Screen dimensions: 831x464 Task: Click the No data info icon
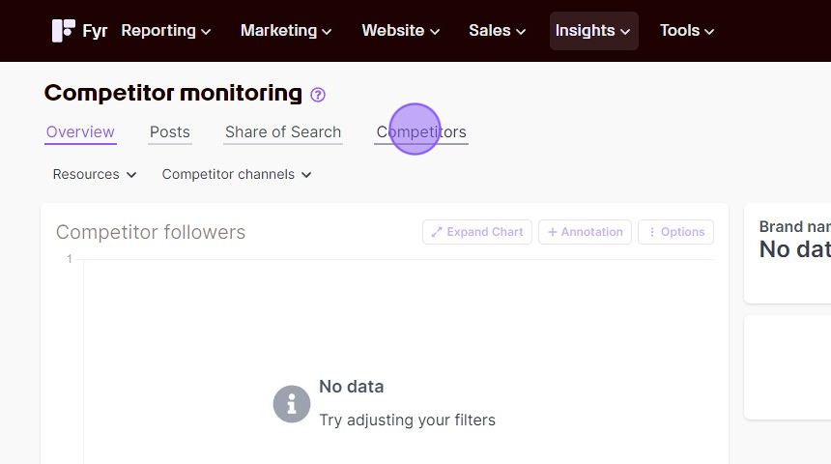(x=292, y=404)
